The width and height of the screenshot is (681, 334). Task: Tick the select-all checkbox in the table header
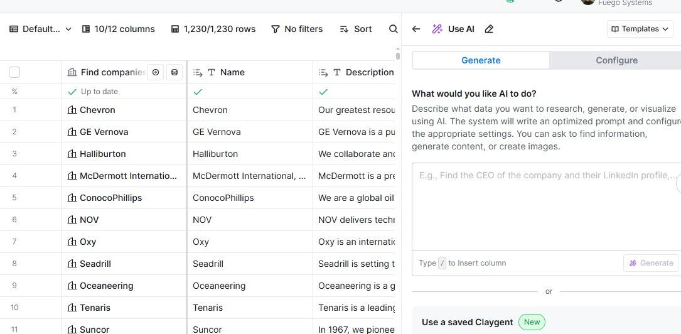click(x=14, y=73)
